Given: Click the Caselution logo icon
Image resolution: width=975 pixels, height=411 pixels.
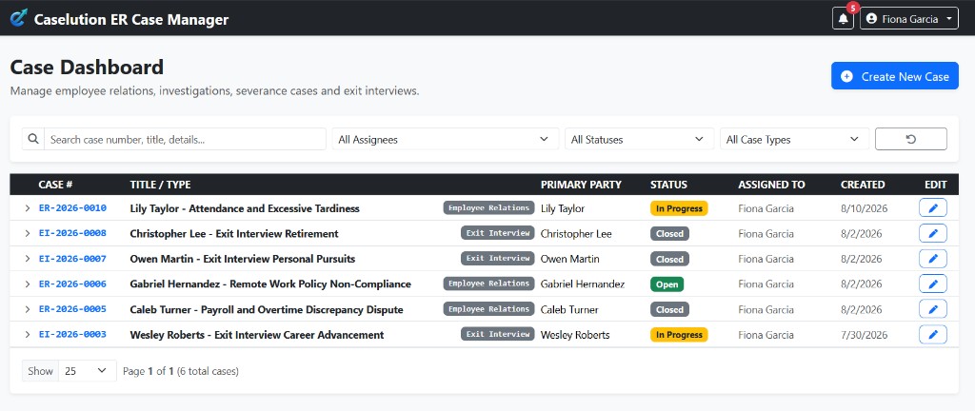Looking at the screenshot, I should pyautogui.click(x=19, y=19).
